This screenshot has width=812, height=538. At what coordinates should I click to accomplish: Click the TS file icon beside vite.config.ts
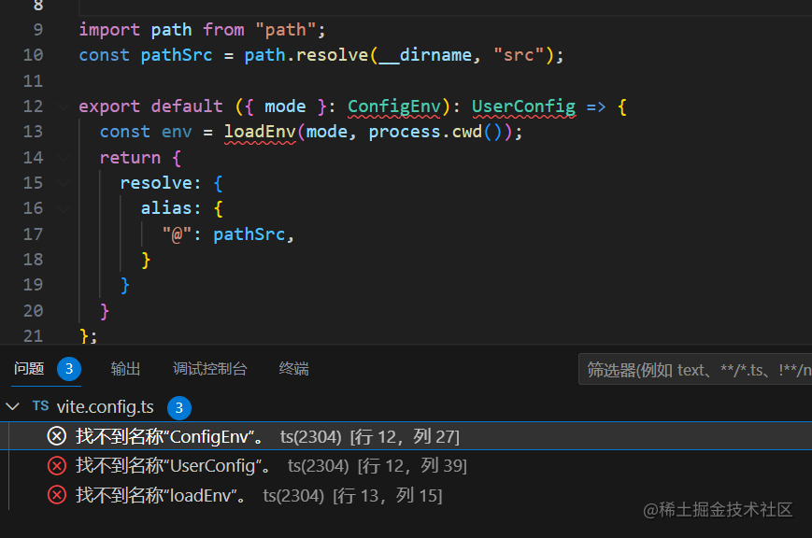coord(40,406)
